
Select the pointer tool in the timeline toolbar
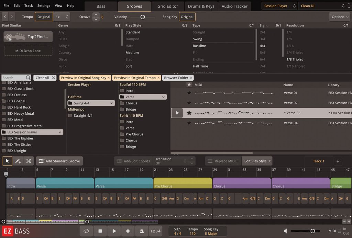[7, 161]
